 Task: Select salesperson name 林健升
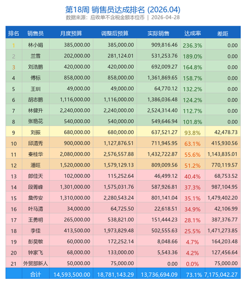click(35, 110)
